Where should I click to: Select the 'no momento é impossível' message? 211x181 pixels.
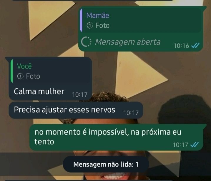click(x=116, y=137)
